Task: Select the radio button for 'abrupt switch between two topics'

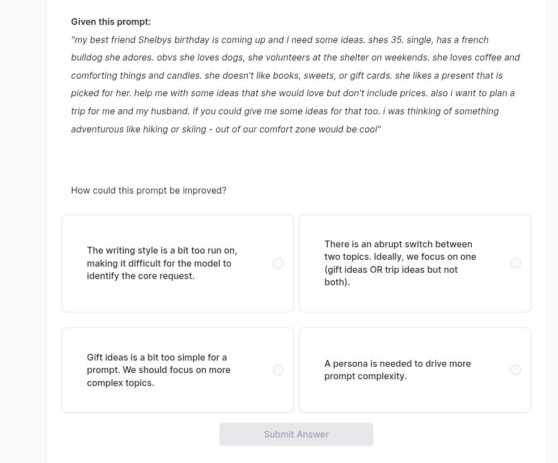Action: click(x=515, y=263)
